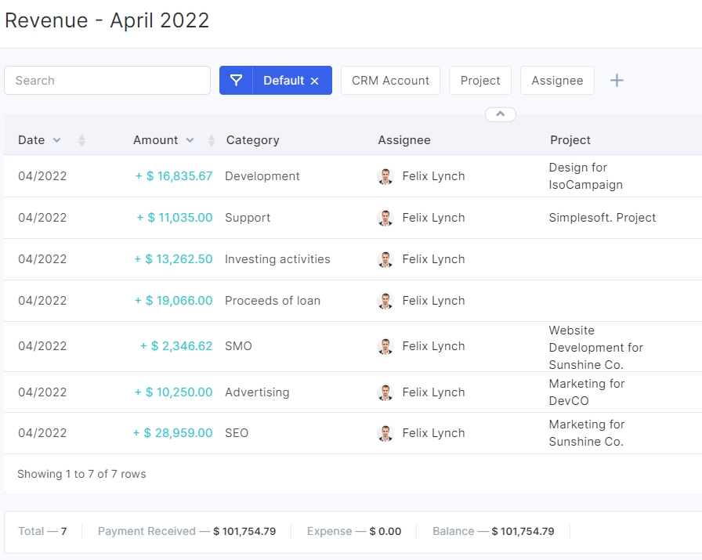Click Felix Lynch avatar in SEO row
This screenshot has height=560, width=702.
(385, 433)
